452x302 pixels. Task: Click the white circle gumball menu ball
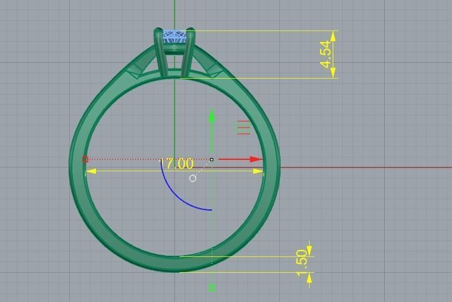[x=192, y=178]
